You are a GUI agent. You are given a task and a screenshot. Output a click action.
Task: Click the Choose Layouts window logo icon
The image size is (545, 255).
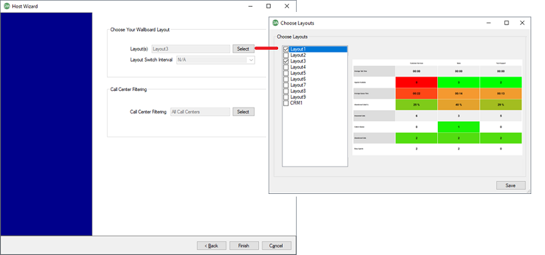coord(275,23)
